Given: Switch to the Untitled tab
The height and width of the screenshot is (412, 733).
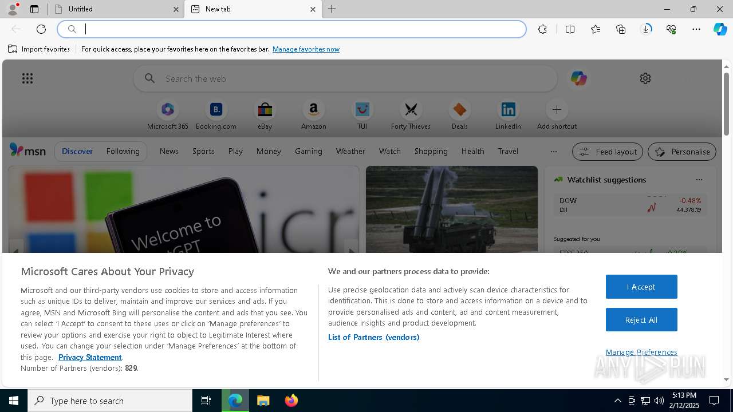Looking at the screenshot, I should (117, 9).
